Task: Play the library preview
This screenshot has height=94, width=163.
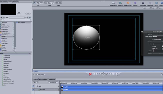Action: point(19,14)
